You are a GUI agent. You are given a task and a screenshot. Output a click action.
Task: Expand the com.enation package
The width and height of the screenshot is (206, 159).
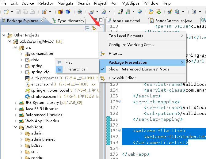click(x=21, y=54)
